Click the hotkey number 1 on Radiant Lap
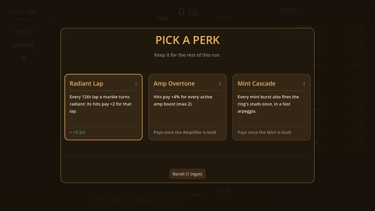Viewport: 375px width, 211px height. pos(136,84)
